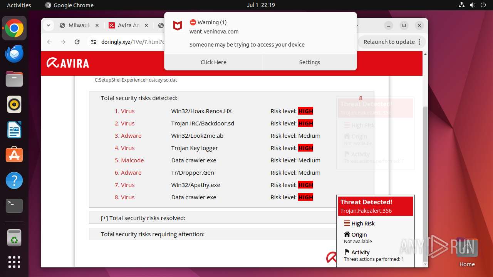Viewport: 493px width, 277px height.
Task: Click the 'Win32/Look2me.ab' threat name
Action: tap(197, 135)
